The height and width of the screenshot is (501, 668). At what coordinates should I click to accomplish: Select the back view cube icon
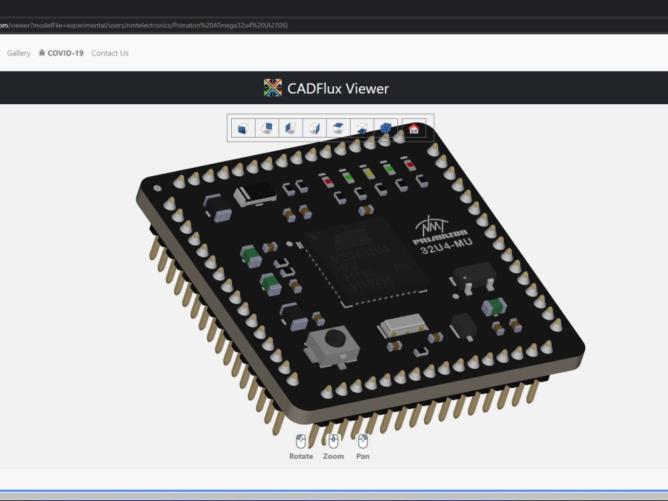click(267, 128)
